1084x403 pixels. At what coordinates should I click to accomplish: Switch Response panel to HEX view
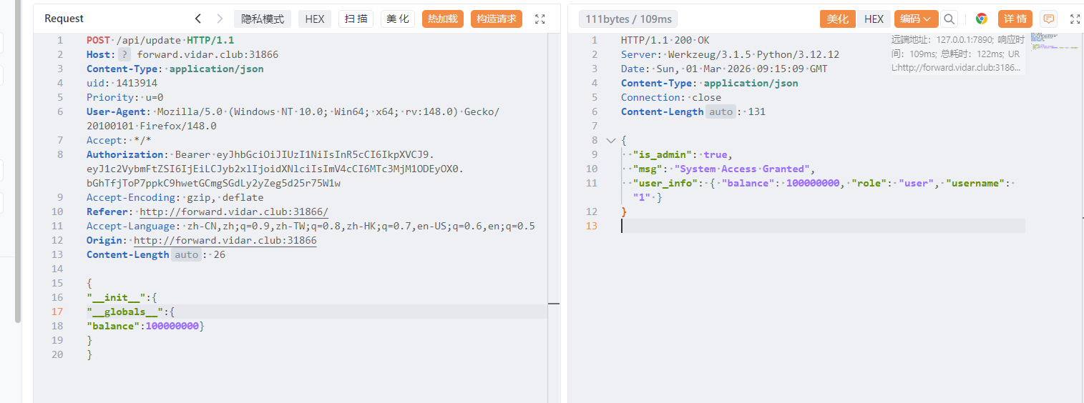coord(874,19)
